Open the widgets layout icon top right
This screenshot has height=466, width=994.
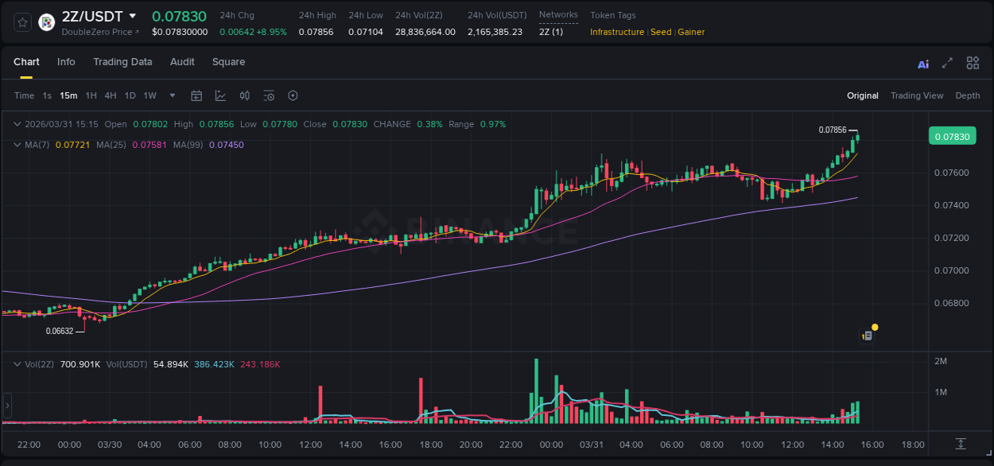(x=973, y=63)
